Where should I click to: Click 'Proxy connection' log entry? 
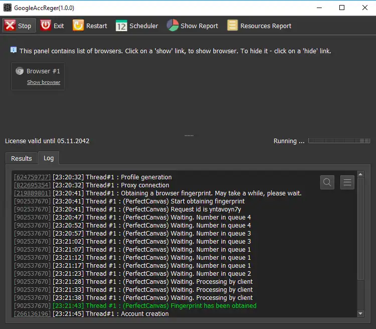coord(91,185)
